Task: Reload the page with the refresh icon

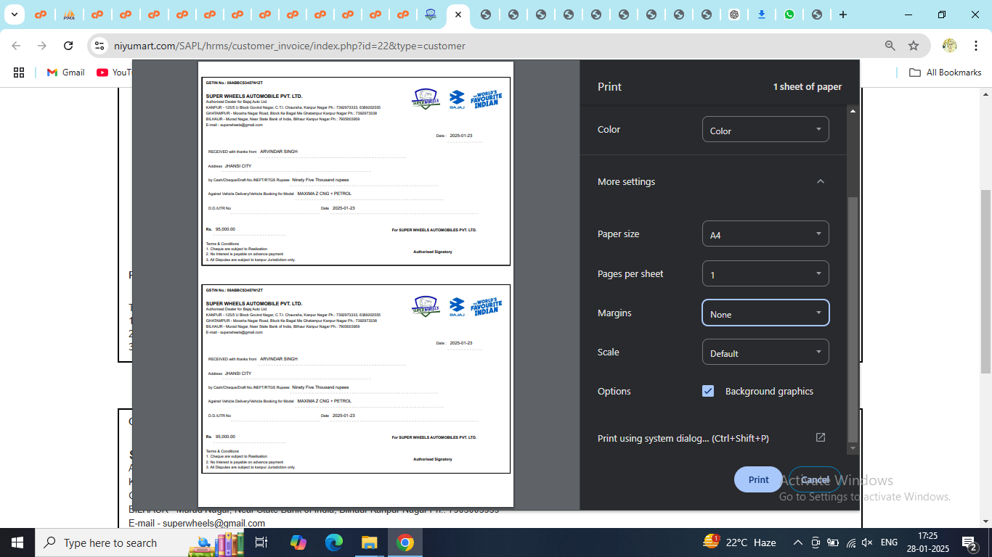Action: (68, 46)
